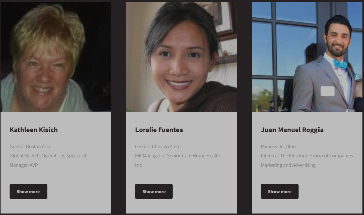Click the Manager, AVP text line
The width and height of the screenshot is (364, 215).
tap(24, 165)
